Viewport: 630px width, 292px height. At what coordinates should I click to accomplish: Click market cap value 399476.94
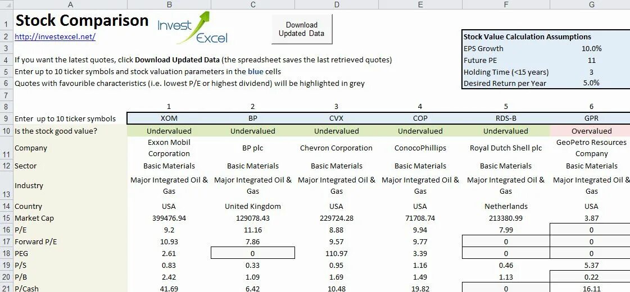pos(169,218)
